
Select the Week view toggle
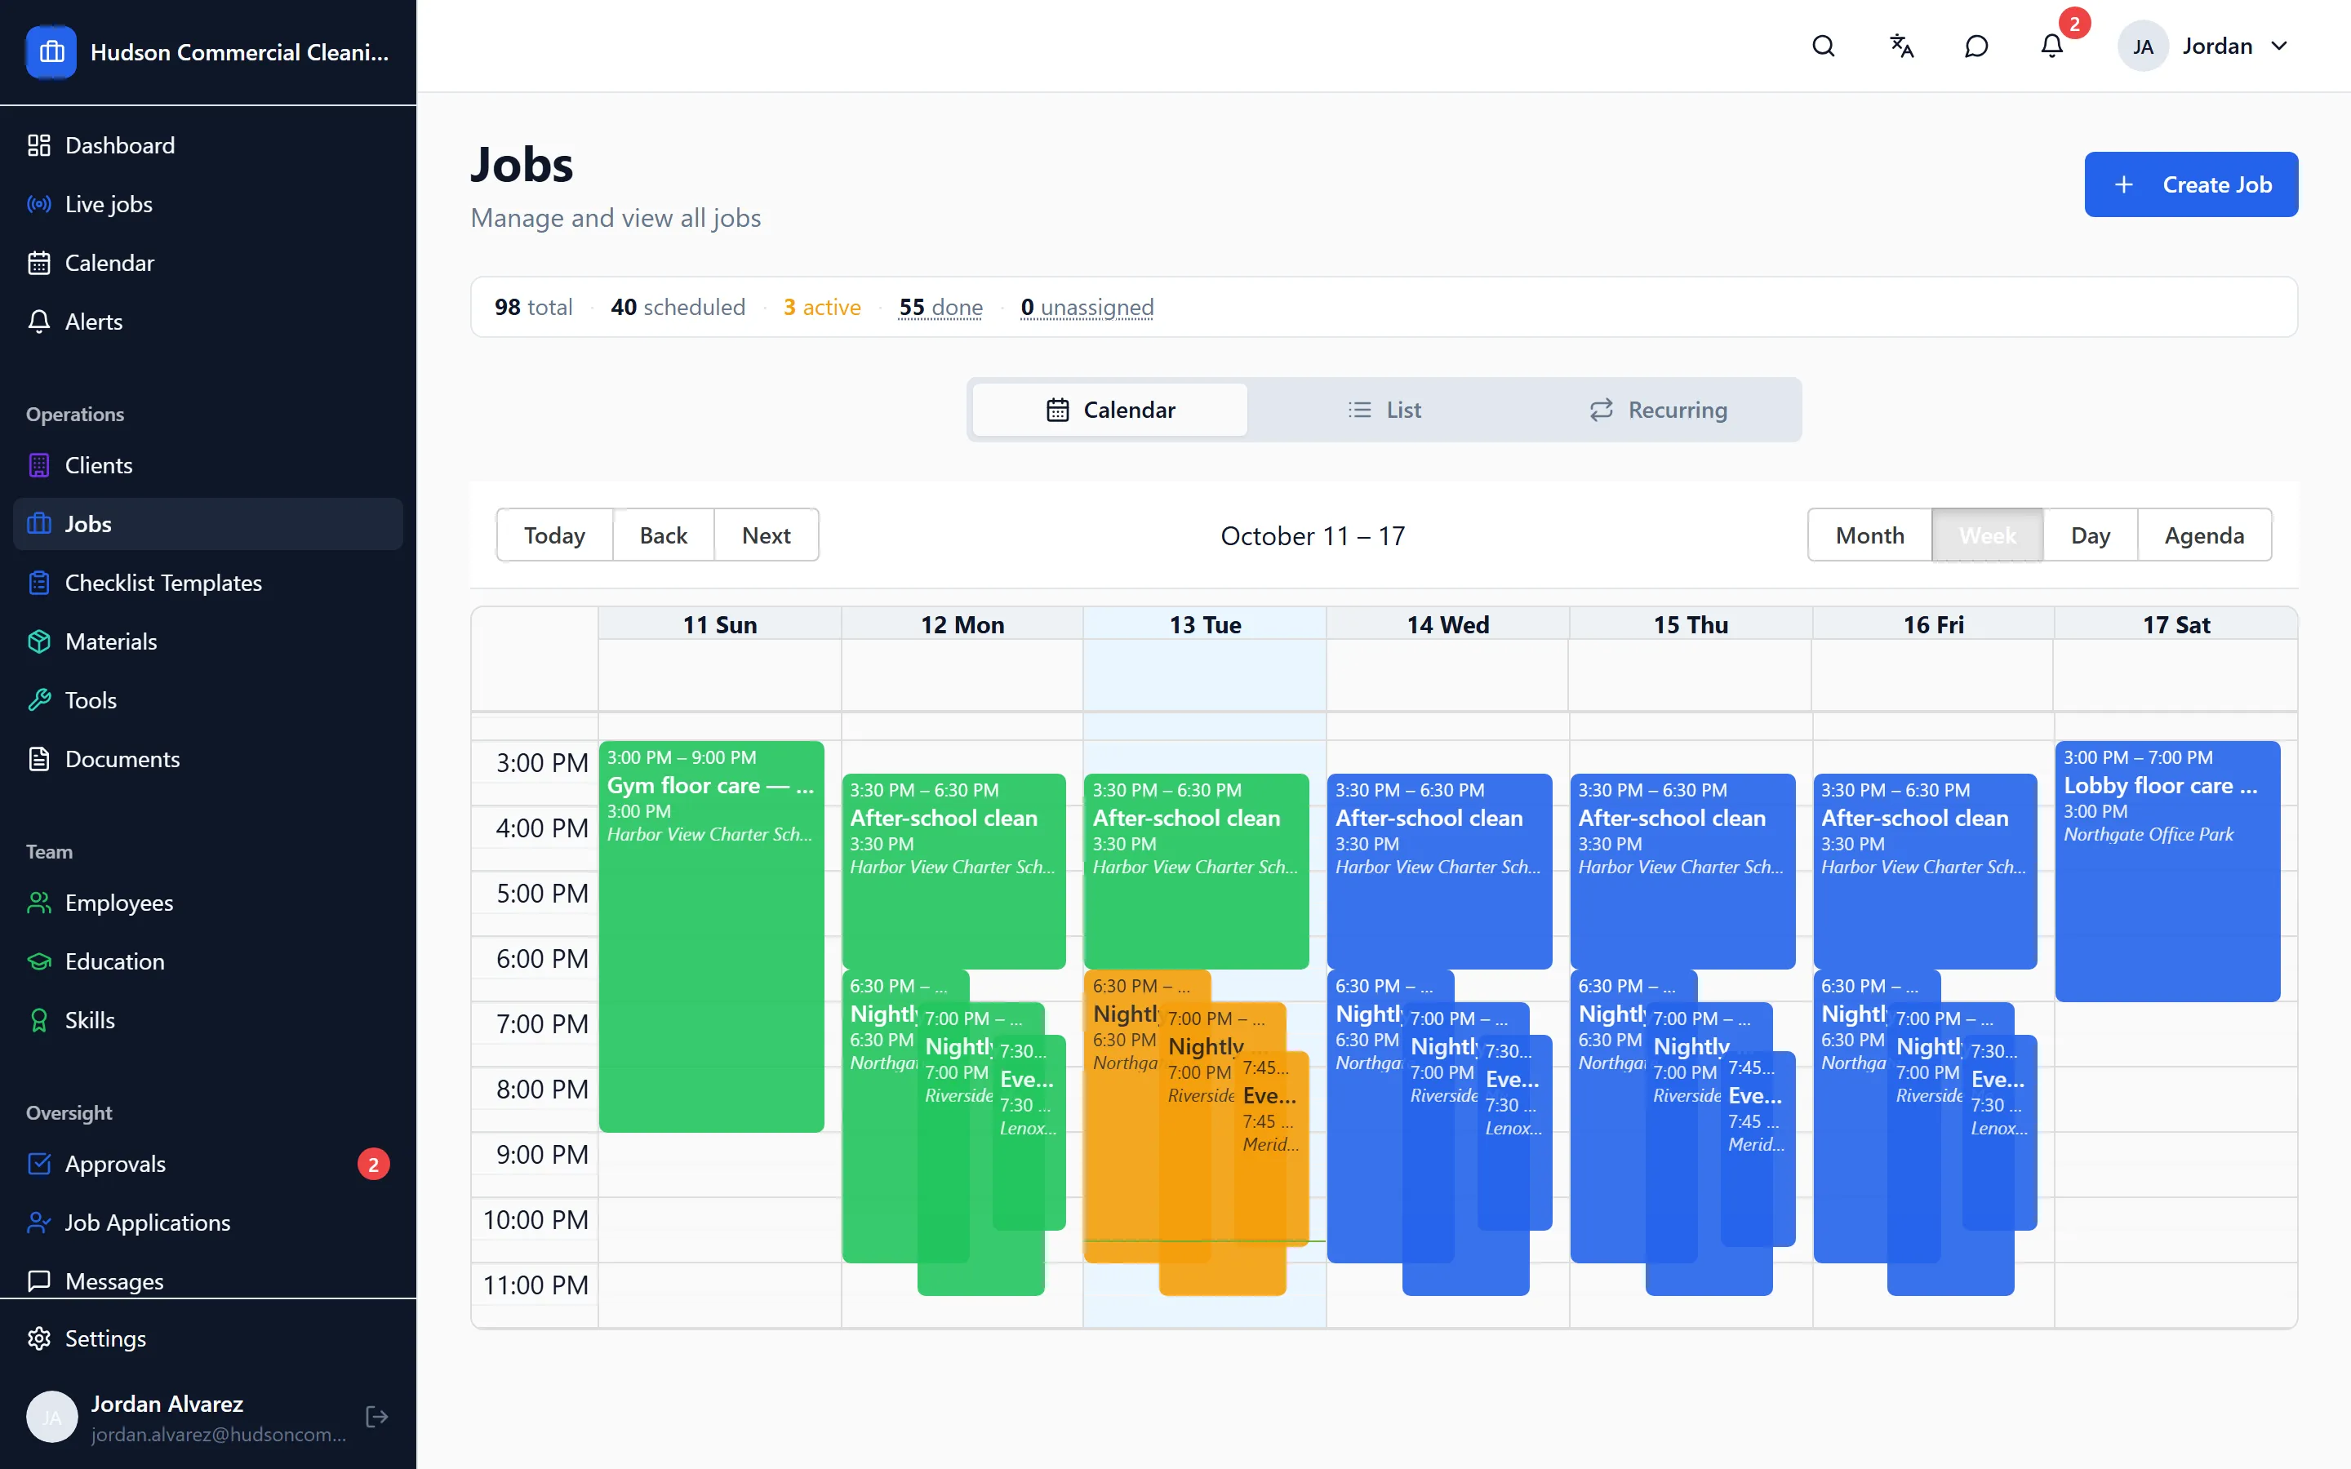1988,535
